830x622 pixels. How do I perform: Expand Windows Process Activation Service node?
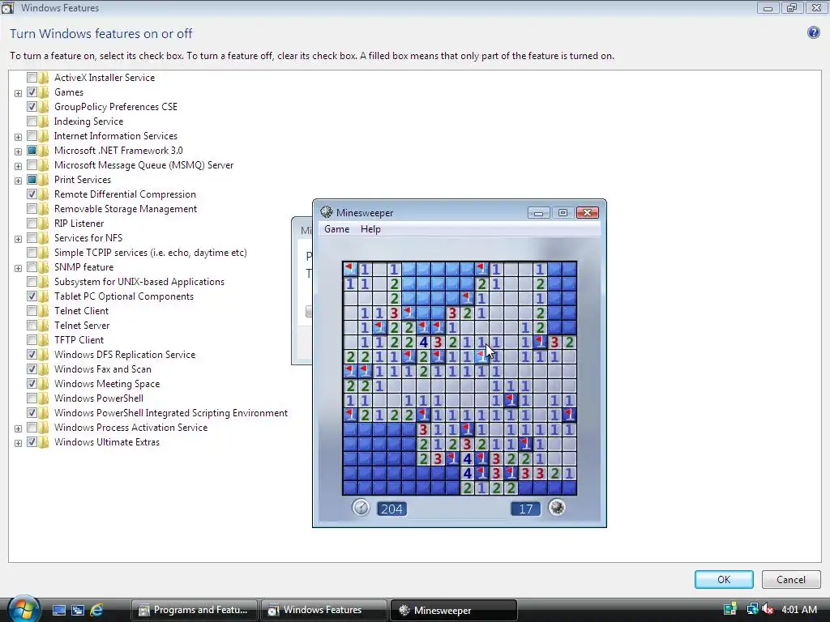click(18, 428)
